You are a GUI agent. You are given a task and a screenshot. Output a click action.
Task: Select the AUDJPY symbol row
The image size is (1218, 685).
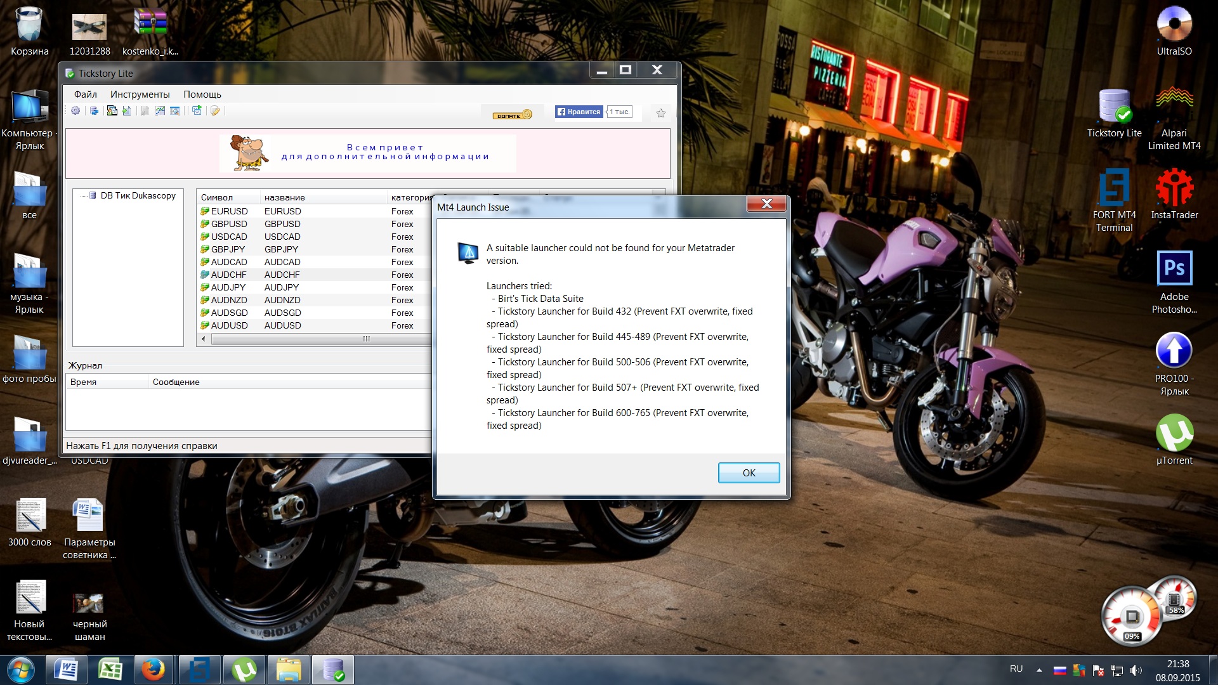314,287
